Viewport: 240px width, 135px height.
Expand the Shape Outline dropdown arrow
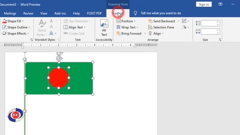[29, 27]
